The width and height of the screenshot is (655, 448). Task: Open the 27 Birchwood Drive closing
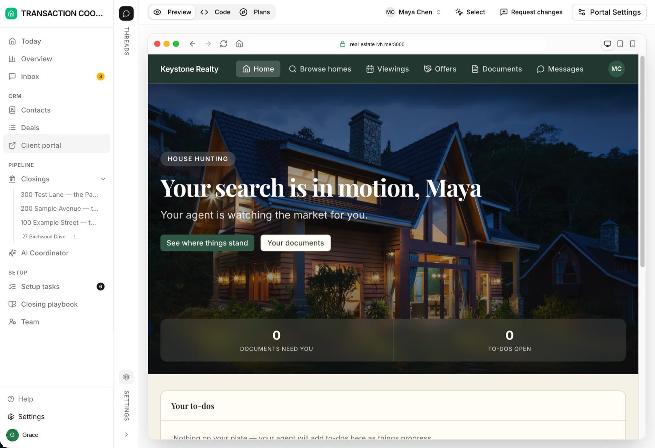point(51,237)
